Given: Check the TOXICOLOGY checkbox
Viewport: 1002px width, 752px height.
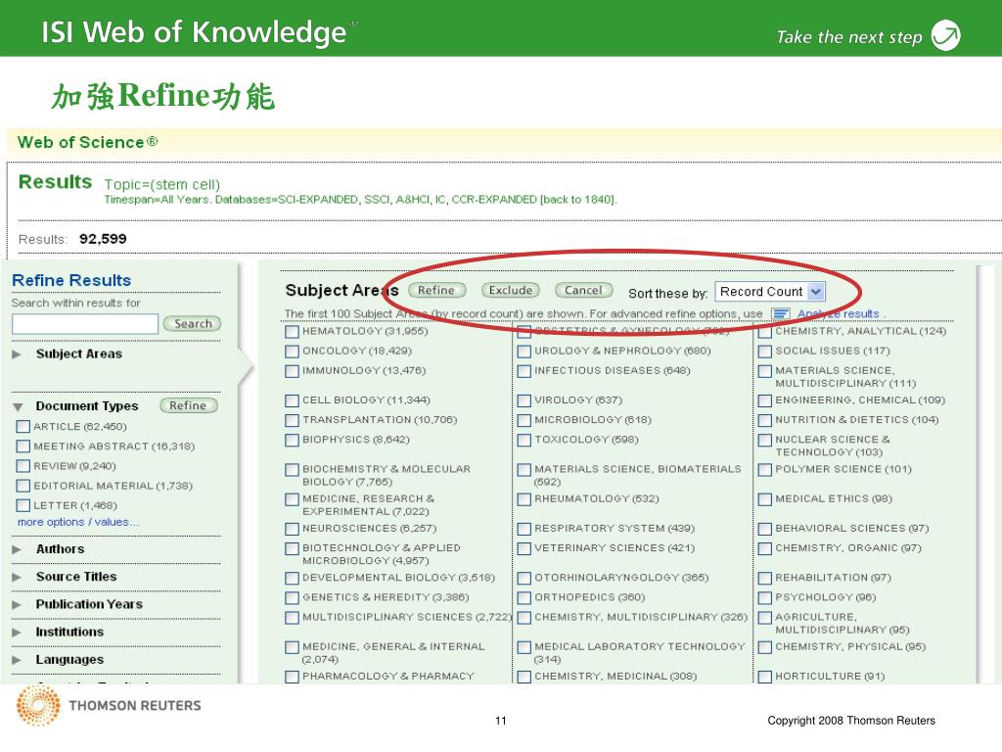Looking at the screenshot, I should [524, 440].
